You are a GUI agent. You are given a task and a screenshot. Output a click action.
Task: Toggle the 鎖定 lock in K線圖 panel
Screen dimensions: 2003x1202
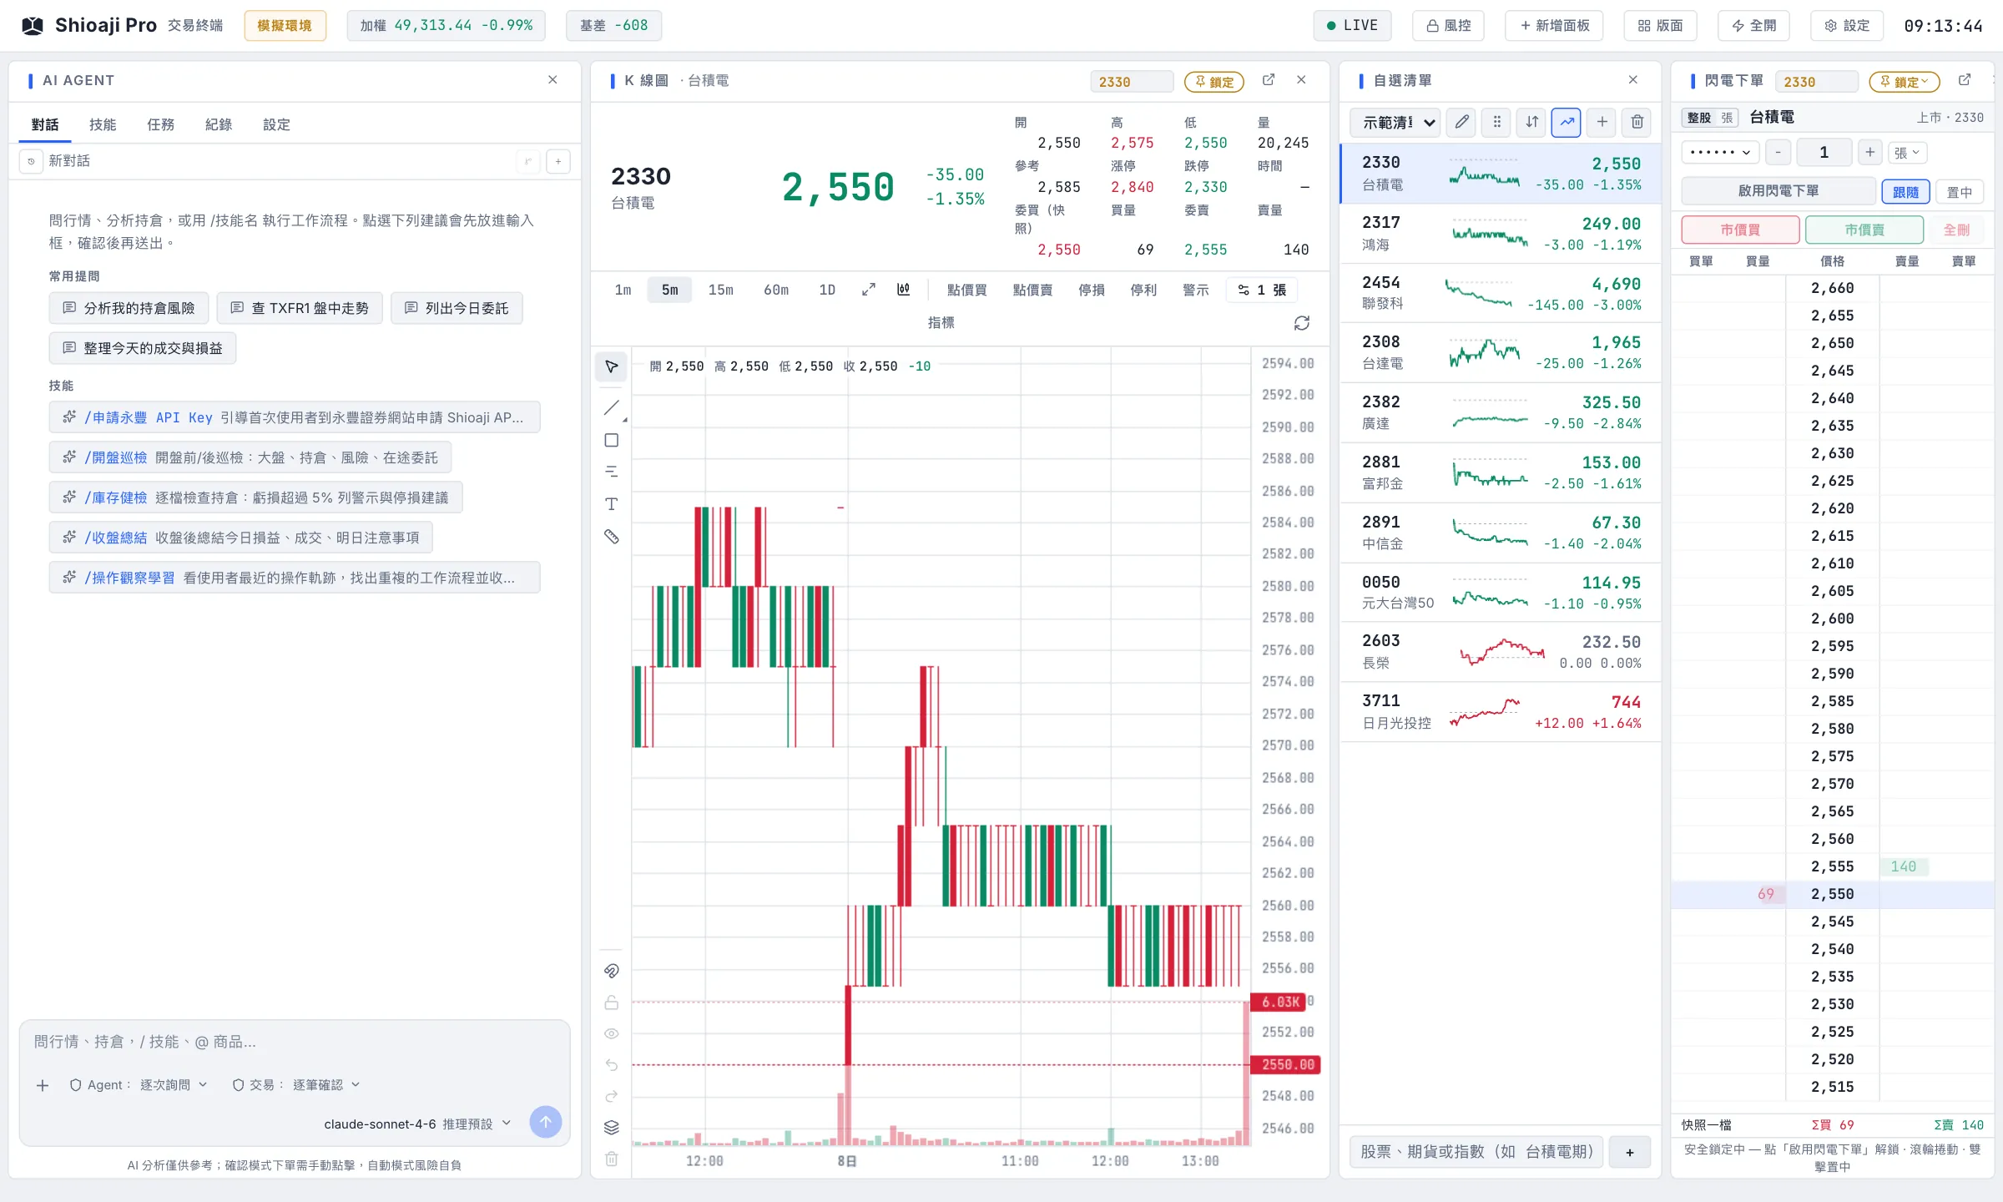click(1214, 82)
